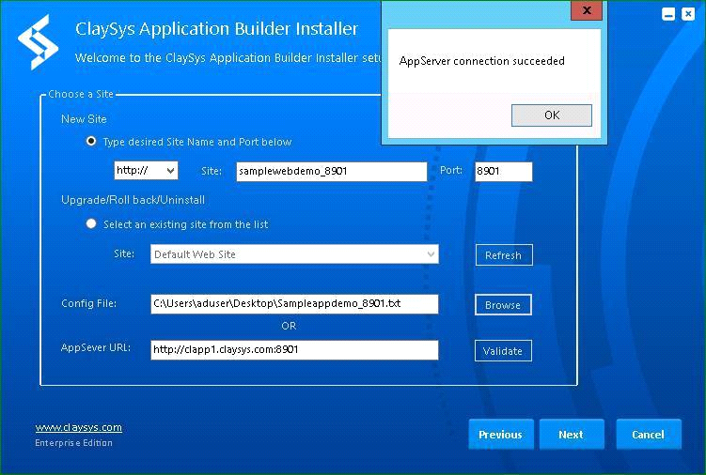The width and height of the screenshot is (706, 475).
Task: Open the www.claysys.com link
Action: (78, 427)
